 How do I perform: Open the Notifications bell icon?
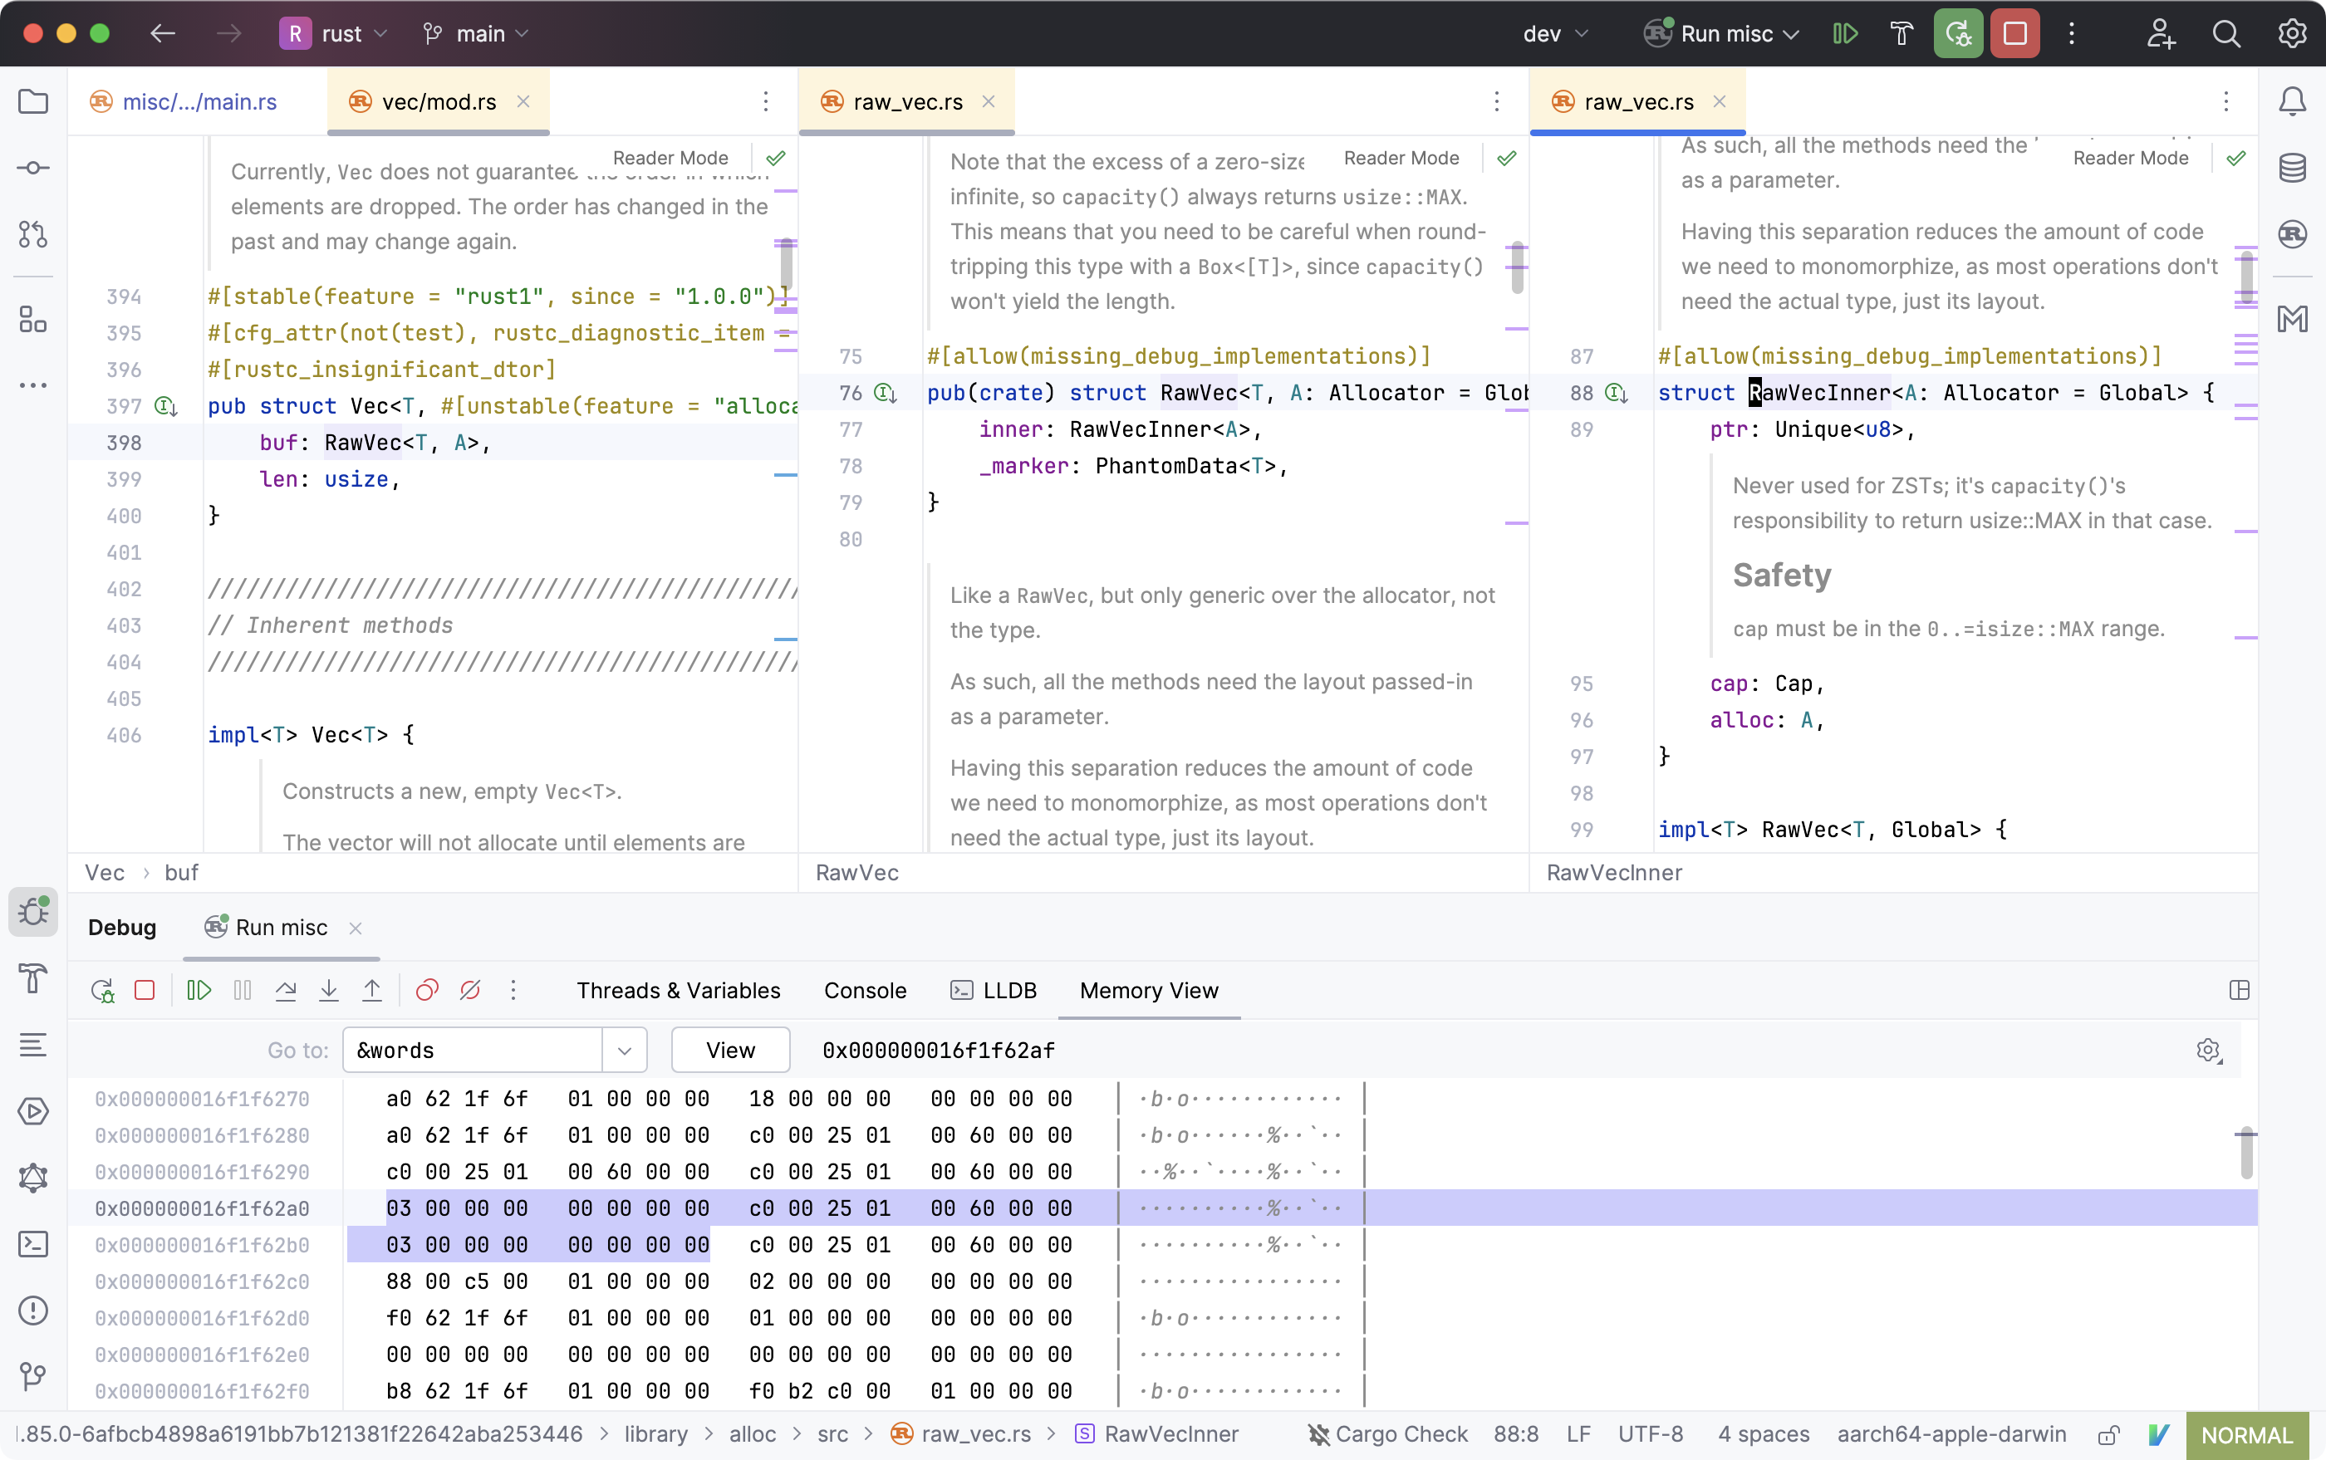[x=2292, y=101]
